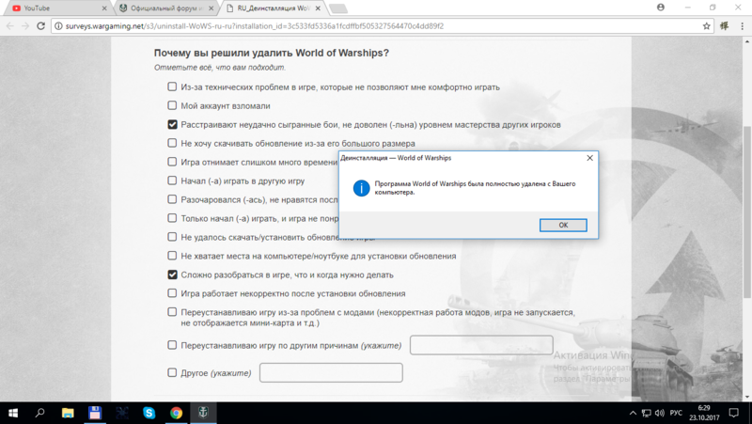Click the World of Warships anchor taskbar icon

[x=203, y=413]
